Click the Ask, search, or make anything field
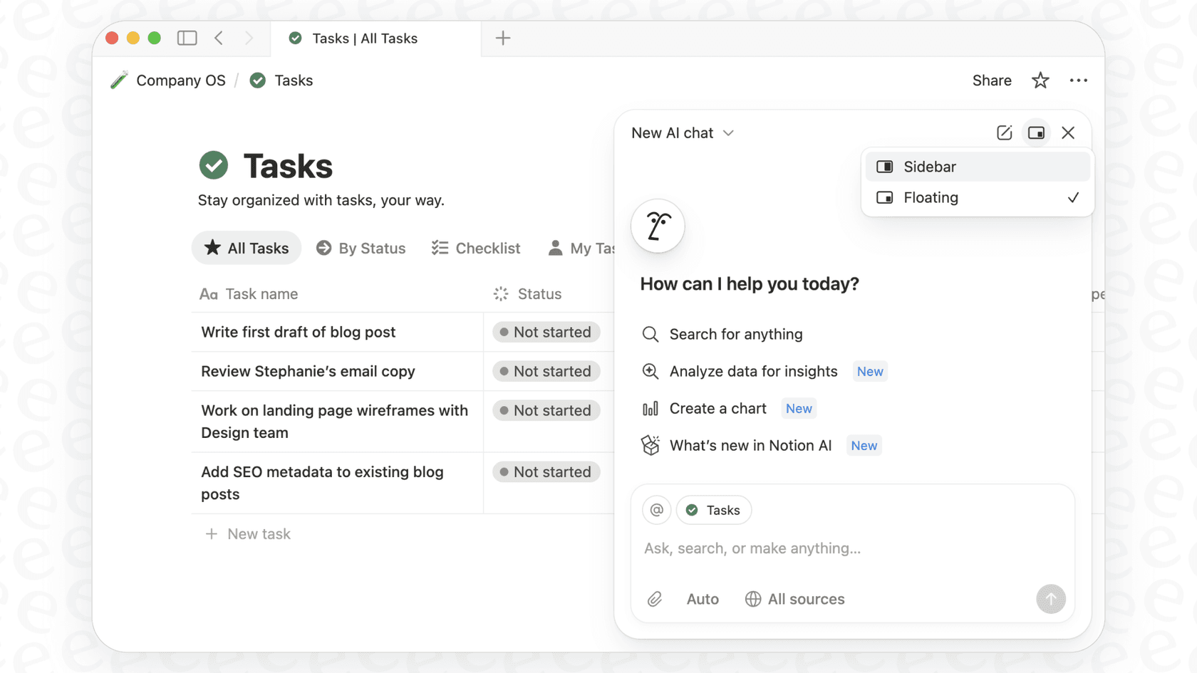This screenshot has height=673, width=1197. (752, 548)
